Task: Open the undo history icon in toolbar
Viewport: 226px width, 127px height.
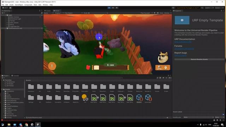Action: click(x=173, y=8)
